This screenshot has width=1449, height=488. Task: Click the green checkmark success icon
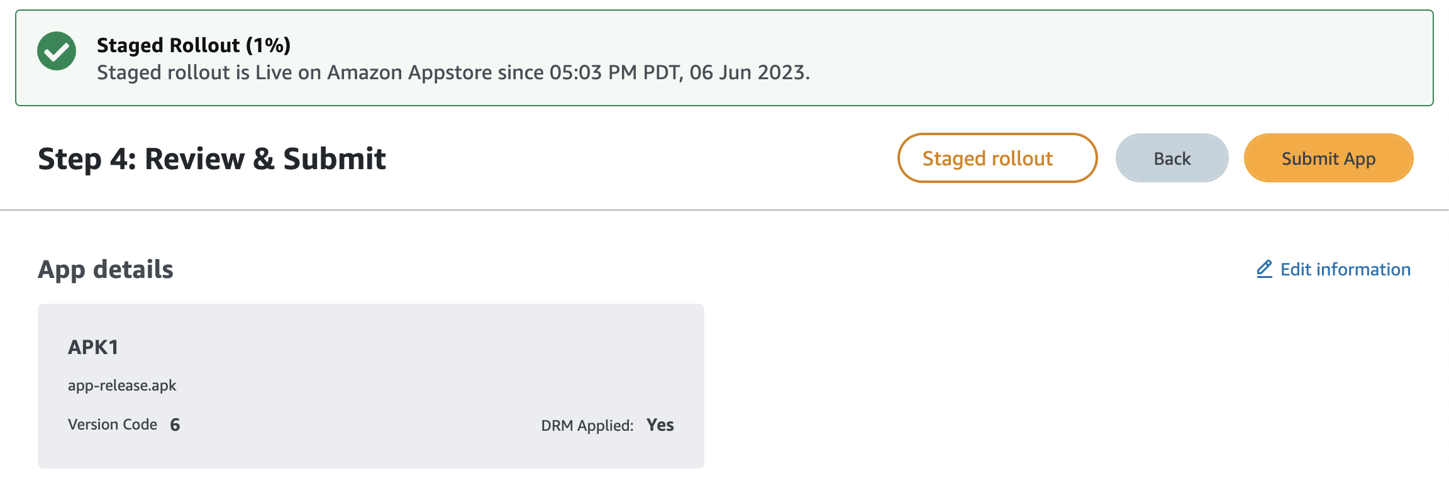[57, 51]
